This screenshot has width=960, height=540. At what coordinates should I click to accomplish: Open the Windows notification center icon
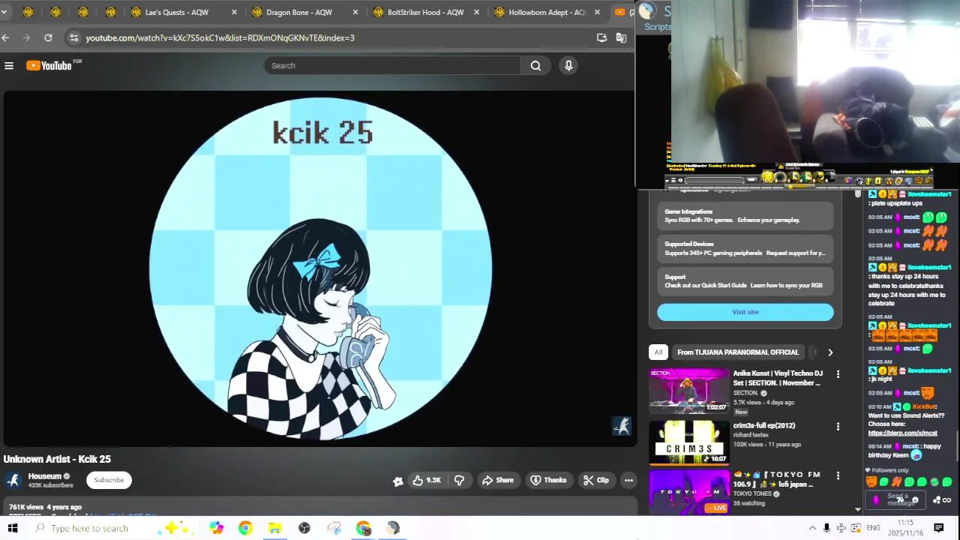coord(938,528)
